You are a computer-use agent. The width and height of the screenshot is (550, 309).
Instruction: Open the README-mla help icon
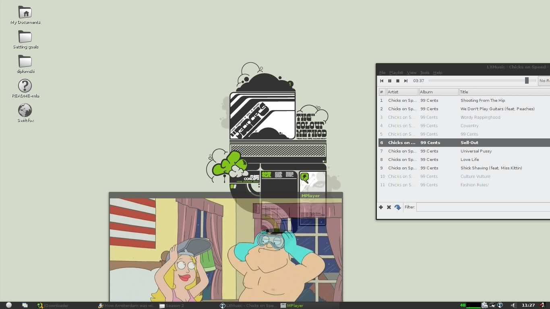(25, 89)
